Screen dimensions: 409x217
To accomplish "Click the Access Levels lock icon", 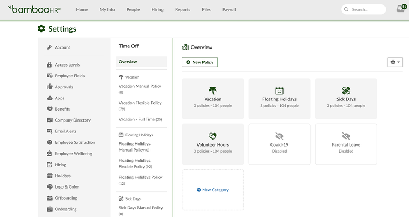I will tap(50, 65).
